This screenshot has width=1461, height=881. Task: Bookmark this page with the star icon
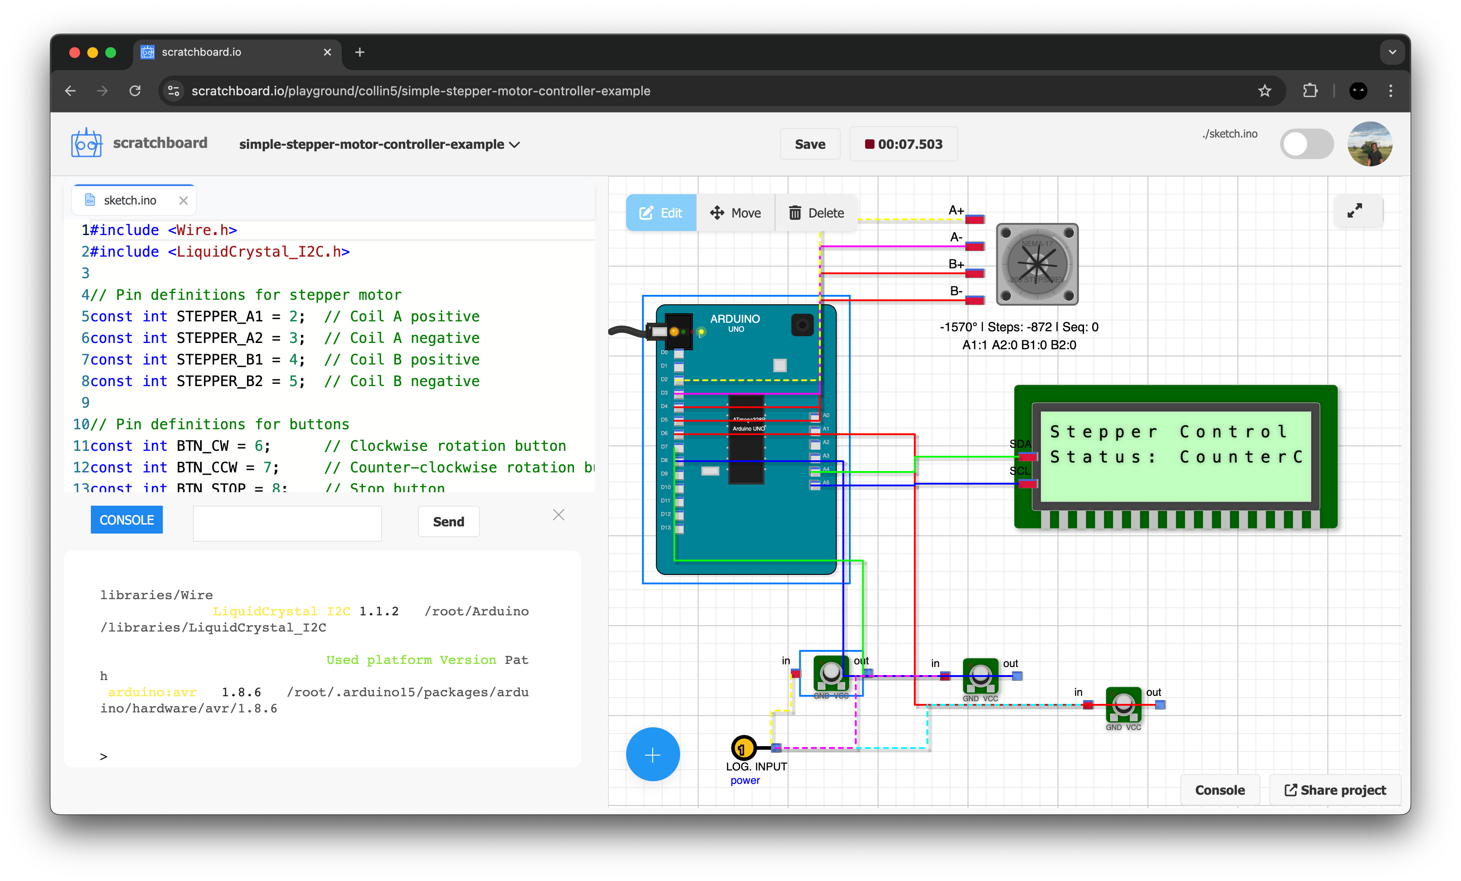coord(1265,91)
